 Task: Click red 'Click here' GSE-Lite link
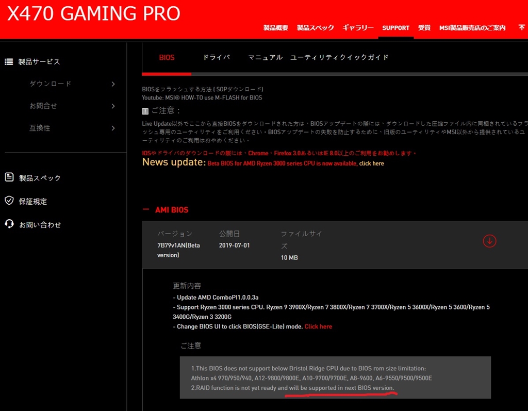click(x=318, y=326)
